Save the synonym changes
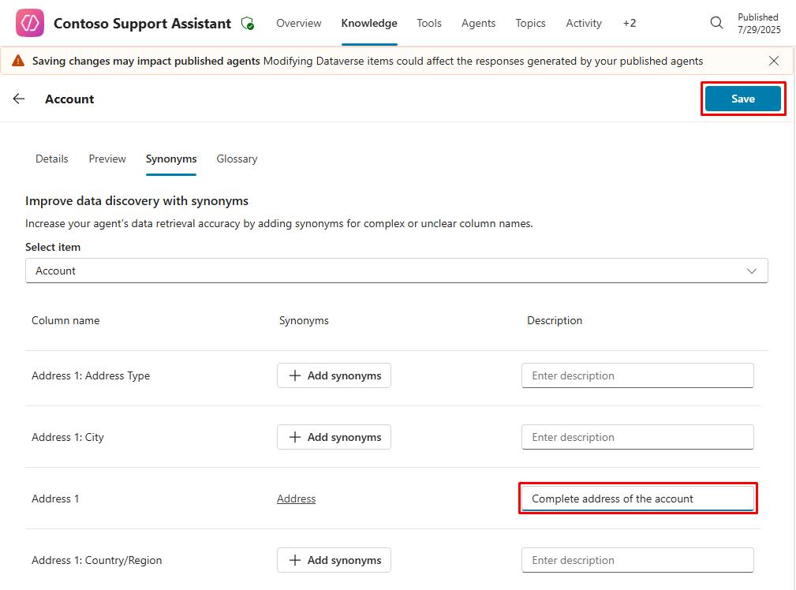 (x=742, y=99)
